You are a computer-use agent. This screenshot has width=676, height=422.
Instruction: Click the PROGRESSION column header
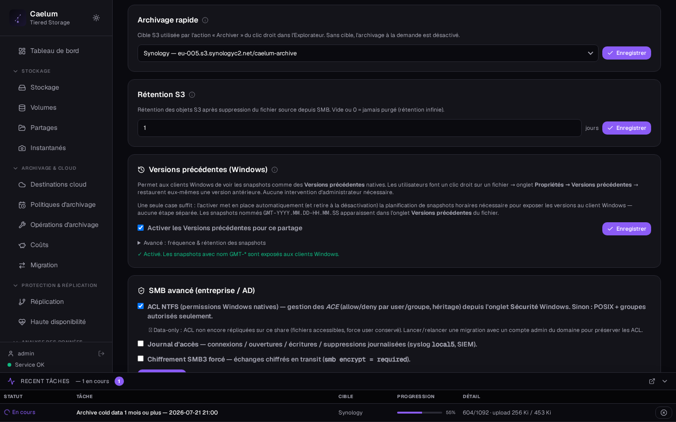416,397
